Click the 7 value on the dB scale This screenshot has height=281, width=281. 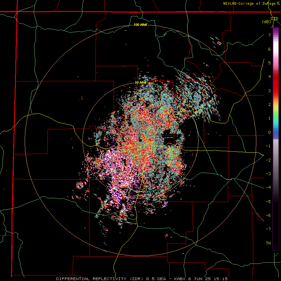(269, 35)
